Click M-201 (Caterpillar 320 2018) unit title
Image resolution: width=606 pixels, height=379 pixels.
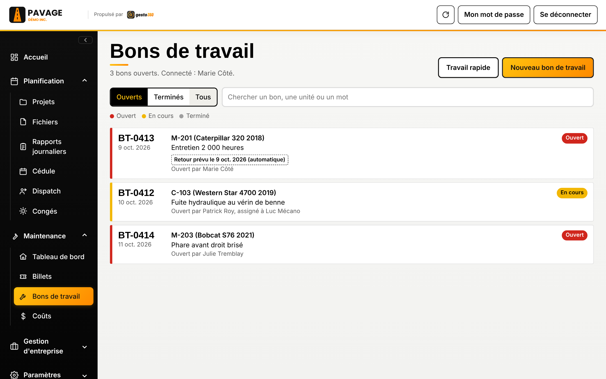[x=218, y=138]
